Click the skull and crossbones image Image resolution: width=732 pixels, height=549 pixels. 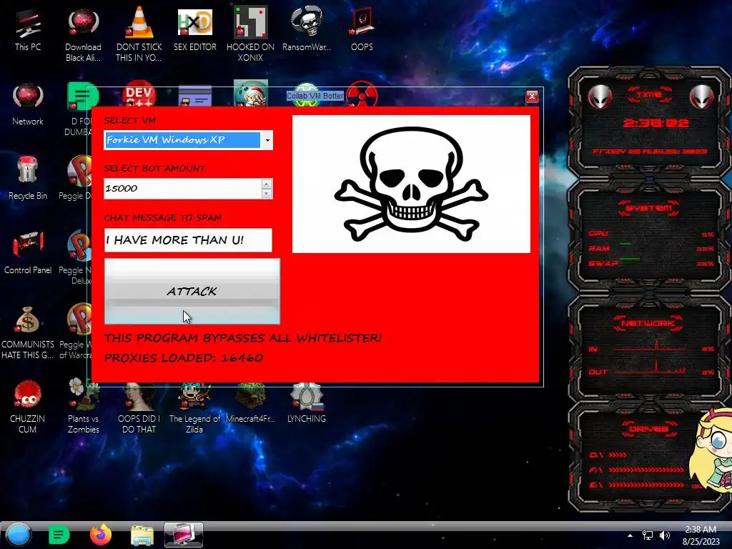pos(411,184)
